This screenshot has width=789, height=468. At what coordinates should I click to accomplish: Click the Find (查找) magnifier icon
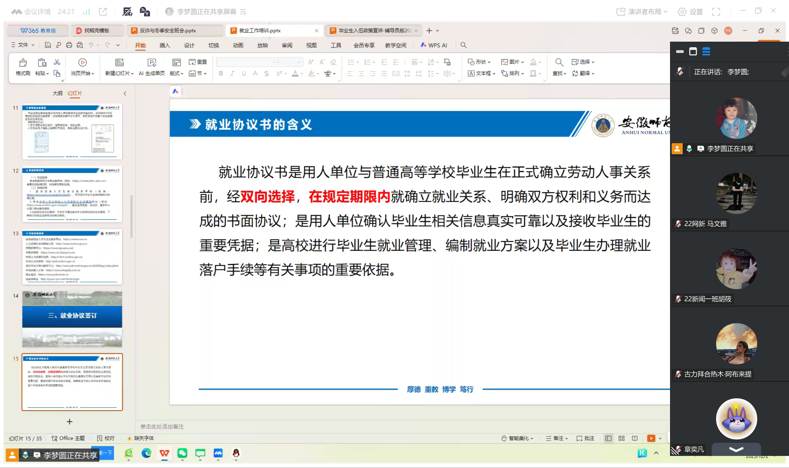[x=559, y=62]
